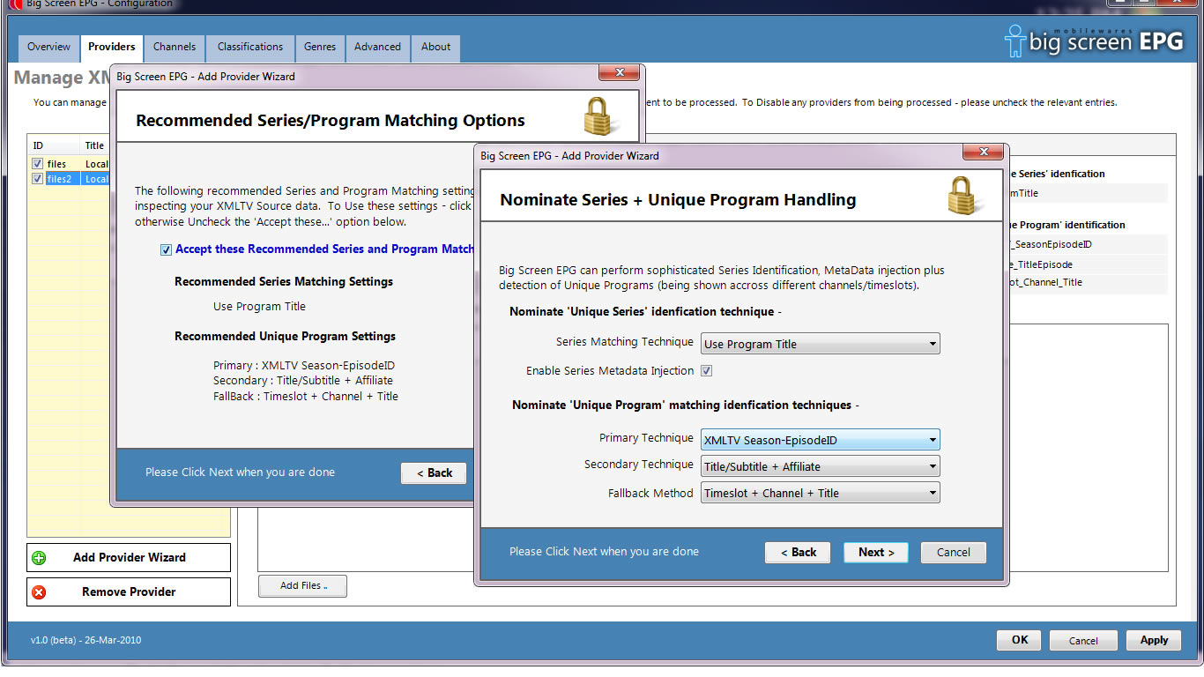Uncheck Accept these Recommended Series settings
Viewport: 1204px width, 677px height.
coord(166,249)
